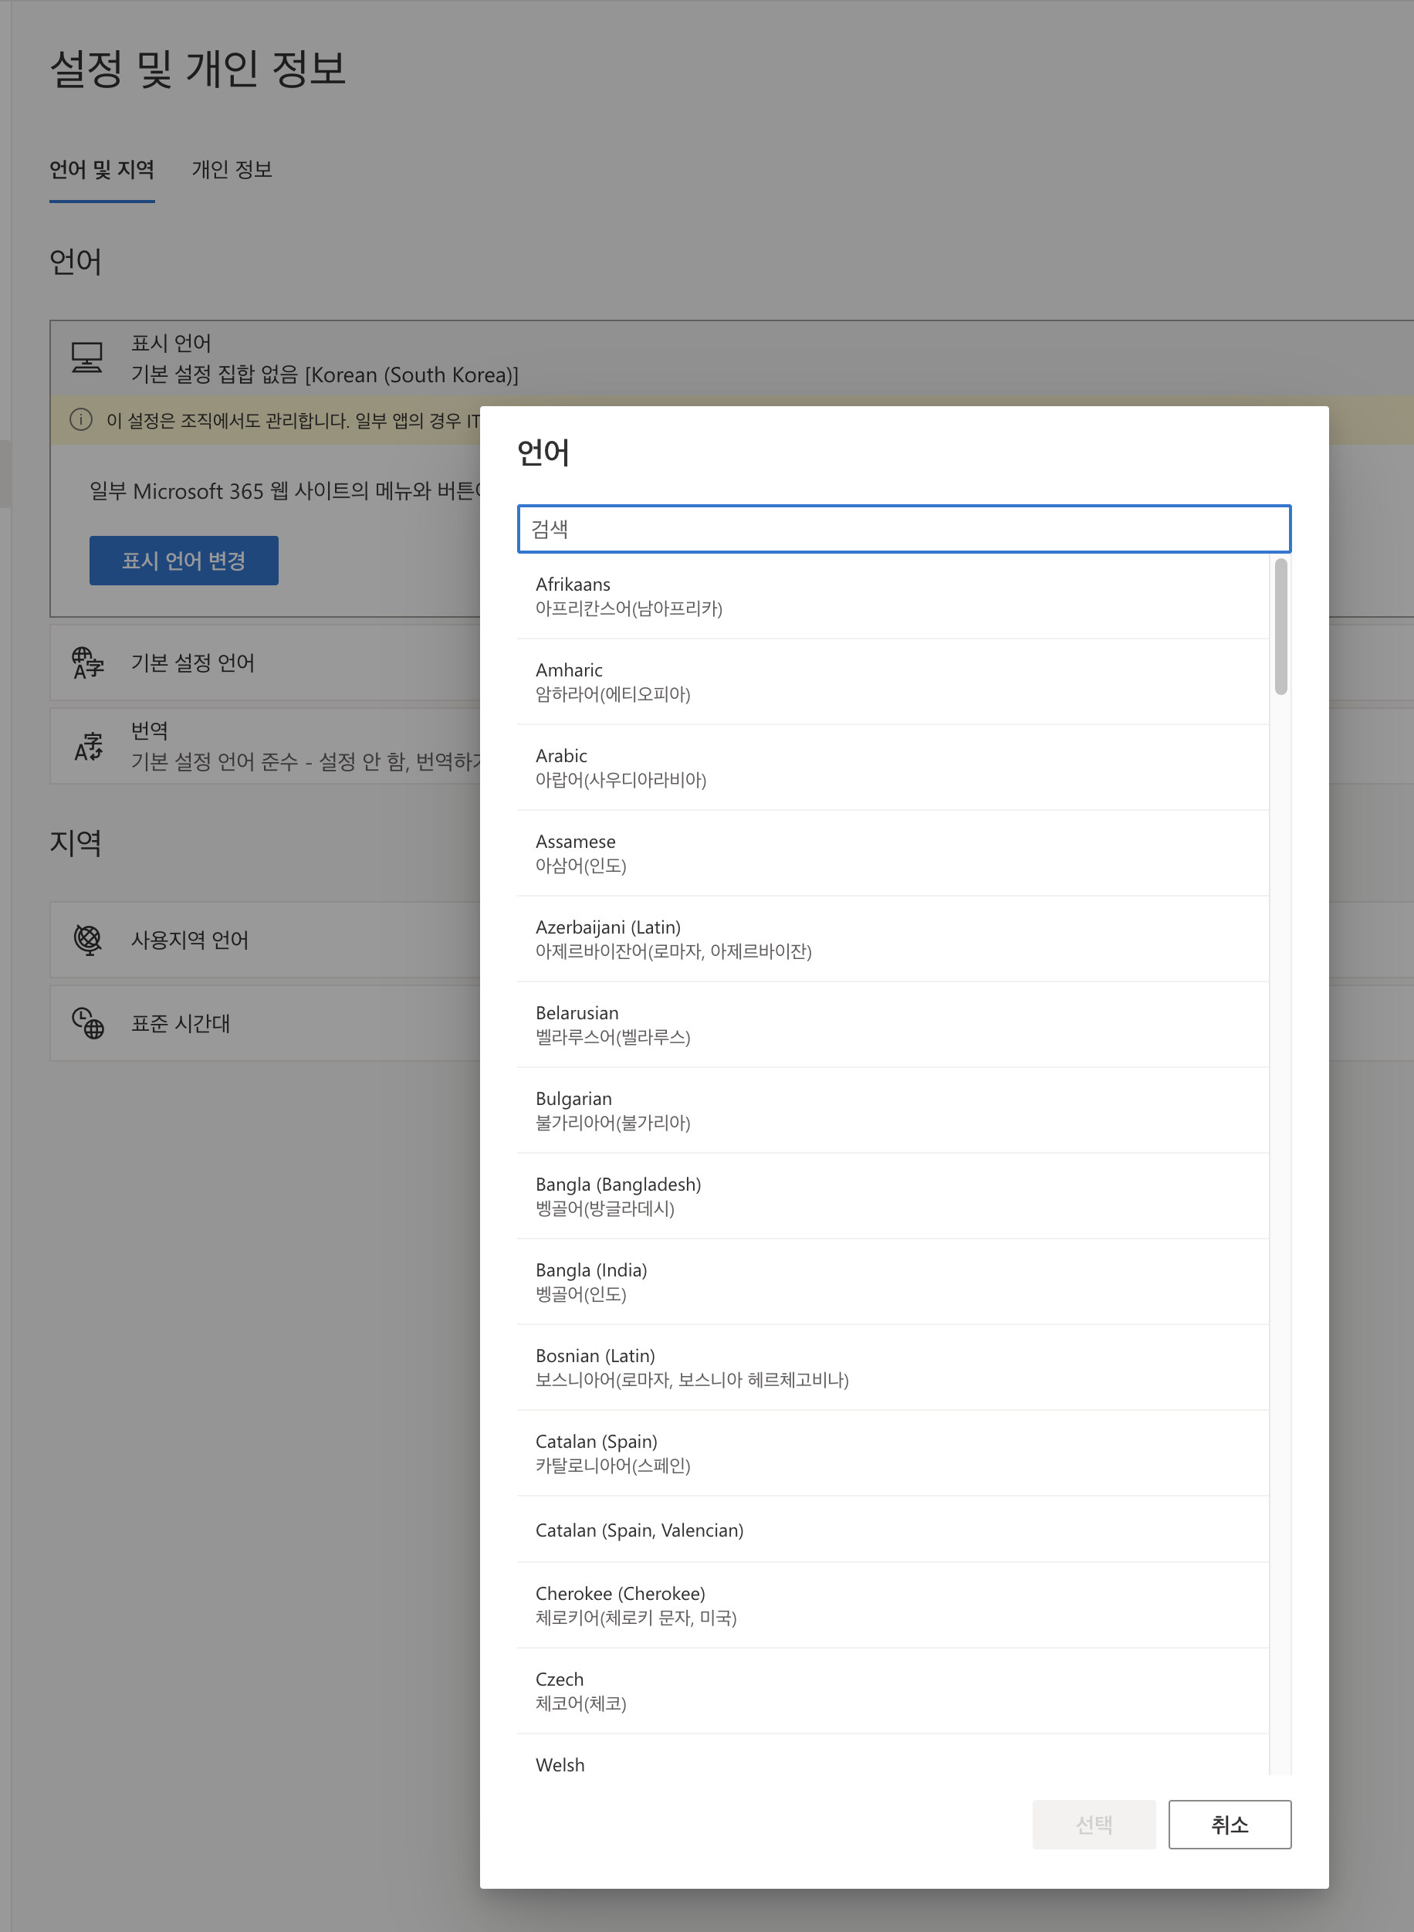Select Afrikaans from the language list
This screenshot has width=1414, height=1932.
pyautogui.click(x=893, y=596)
